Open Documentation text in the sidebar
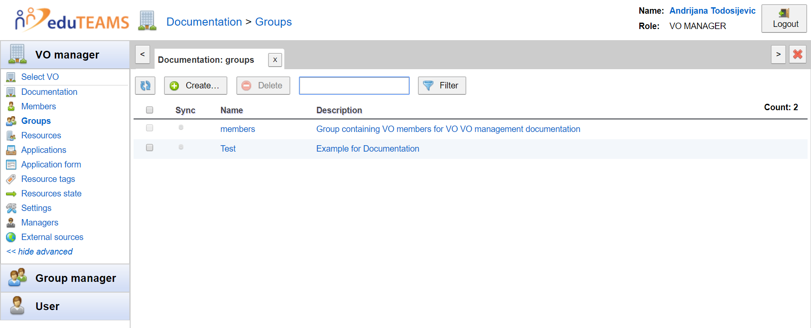Image resolution: width=811 pixels, height=328 pixels. coord(49,92)
